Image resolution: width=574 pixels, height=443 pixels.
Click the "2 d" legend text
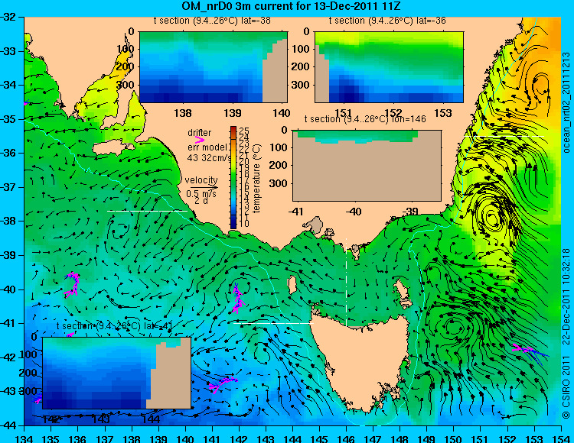click(201, 201)
